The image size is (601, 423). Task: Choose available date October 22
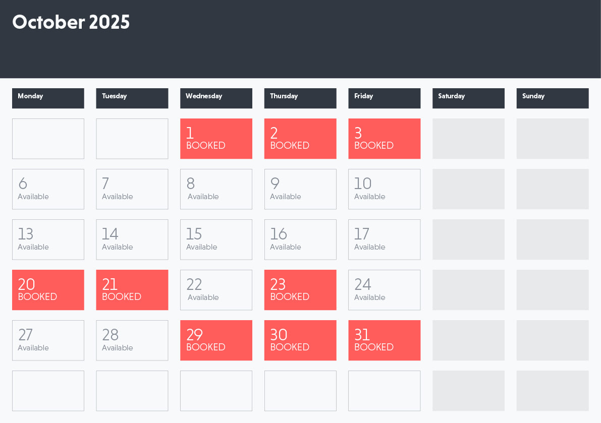[x=216, y=290]
